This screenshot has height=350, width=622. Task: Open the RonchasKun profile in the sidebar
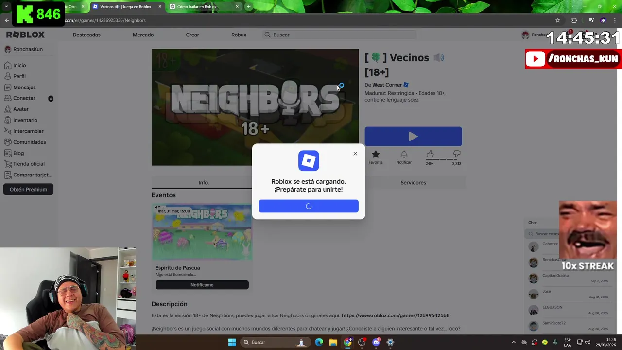pos(24,49)
